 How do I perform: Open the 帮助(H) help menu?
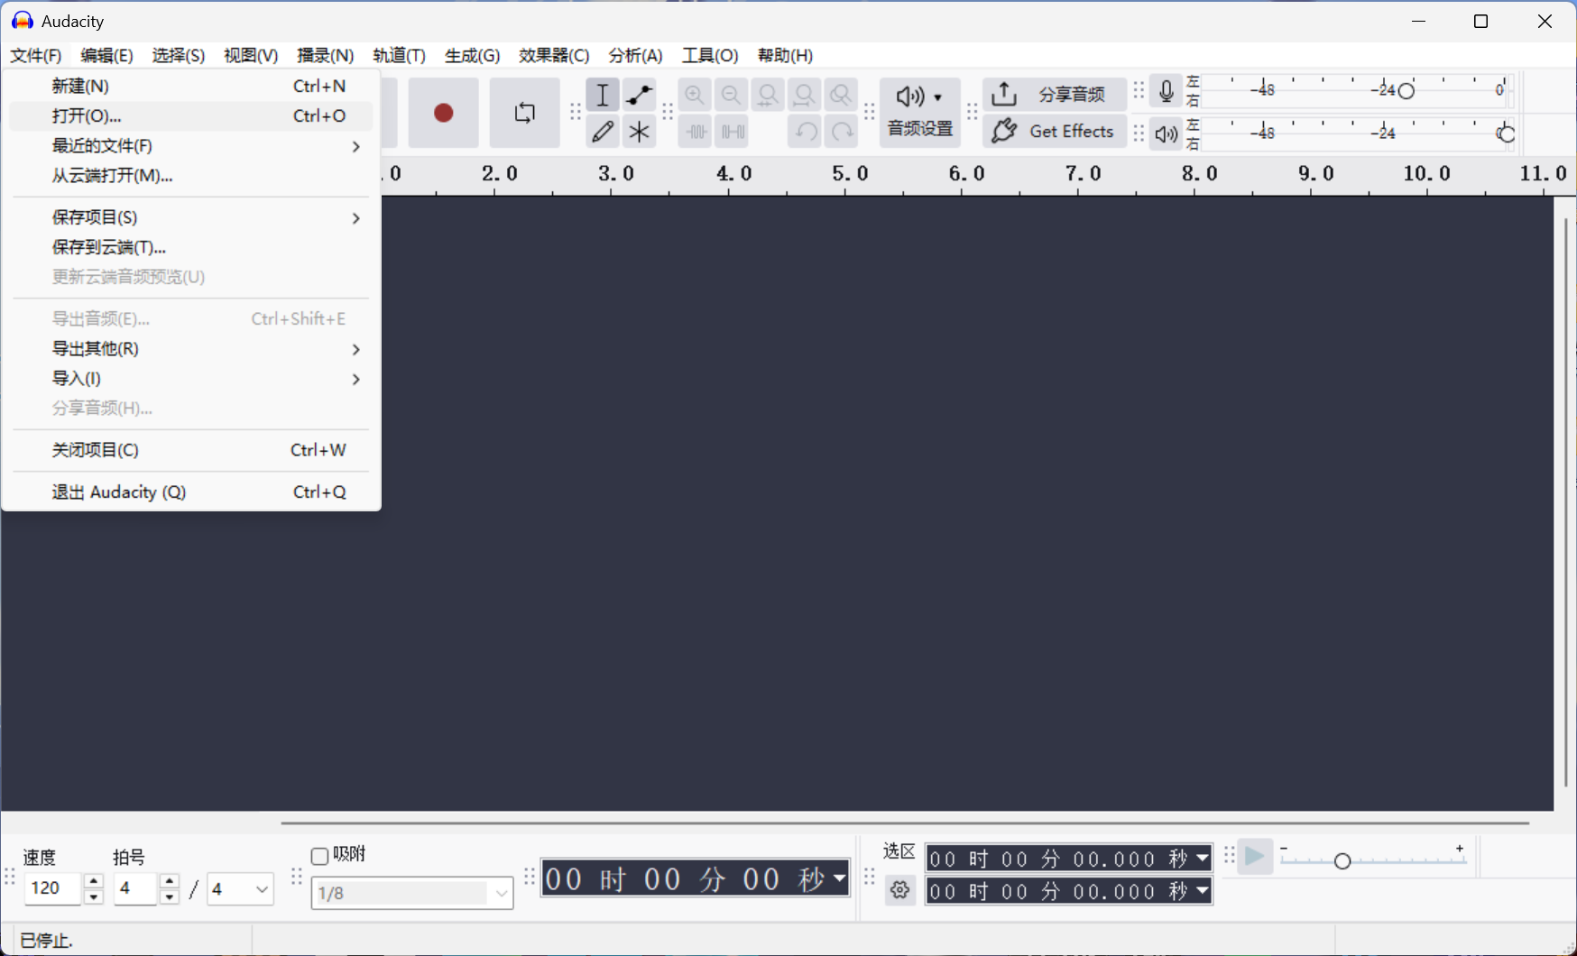click(x=785, y=56)
